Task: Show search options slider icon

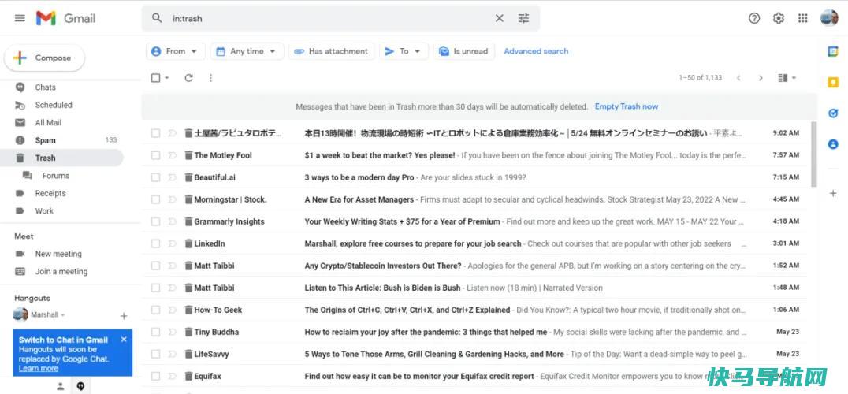Action: (x=523, y=18)
